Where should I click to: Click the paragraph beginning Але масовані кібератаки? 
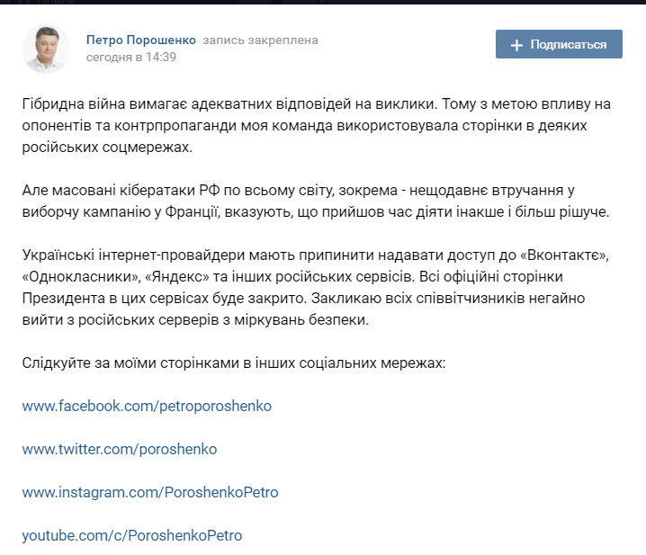tap(316, 201)
